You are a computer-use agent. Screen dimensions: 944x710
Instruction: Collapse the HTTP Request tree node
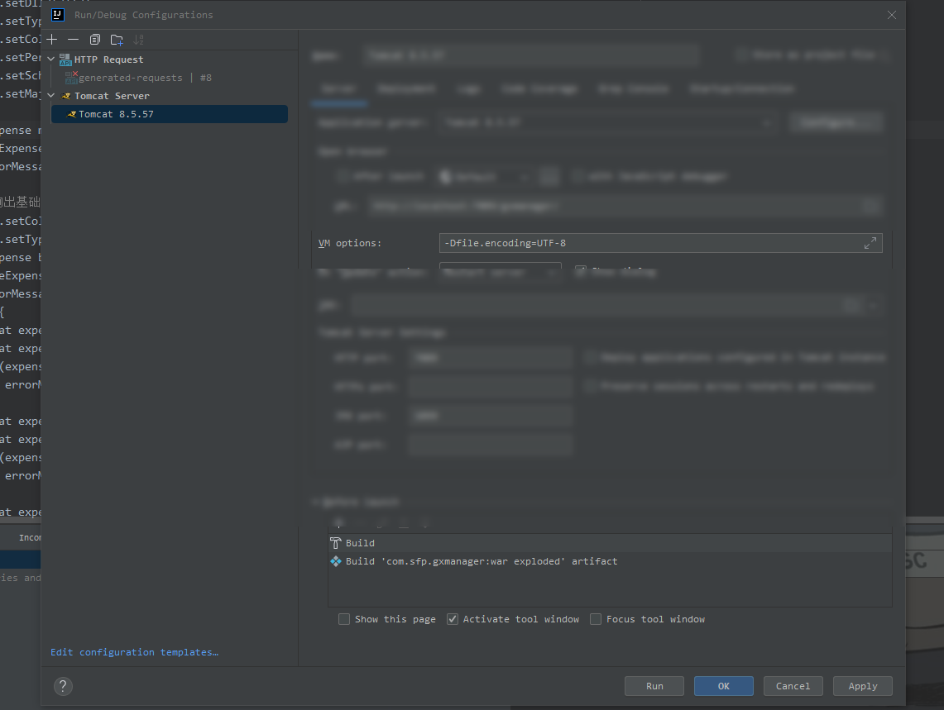51,60
